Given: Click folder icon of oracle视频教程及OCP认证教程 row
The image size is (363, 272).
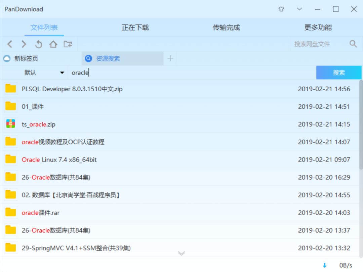Looking at the screenshot, I should click(x=11, y=141).
